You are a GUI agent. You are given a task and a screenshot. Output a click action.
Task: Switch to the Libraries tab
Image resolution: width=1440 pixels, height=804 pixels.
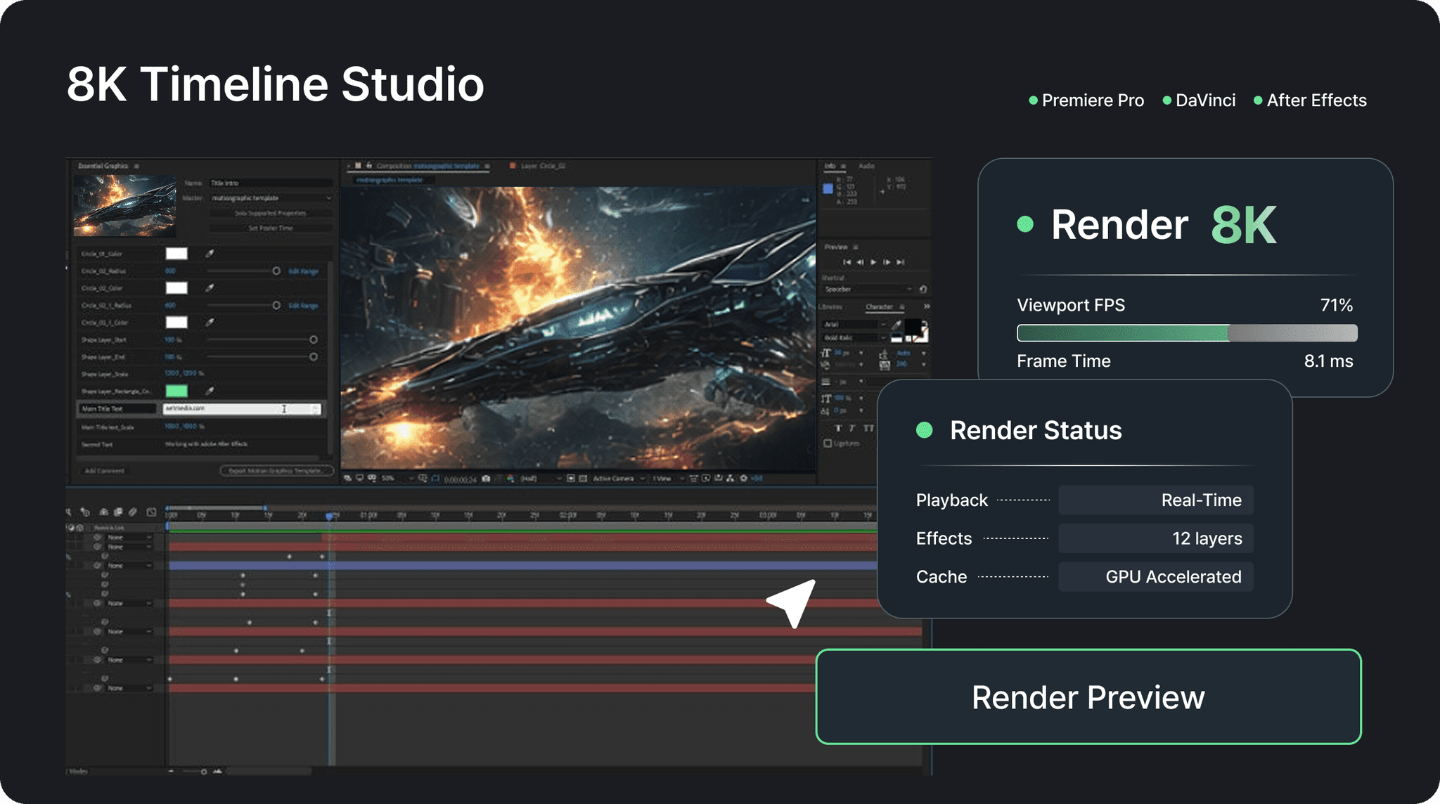pos(830,307)
